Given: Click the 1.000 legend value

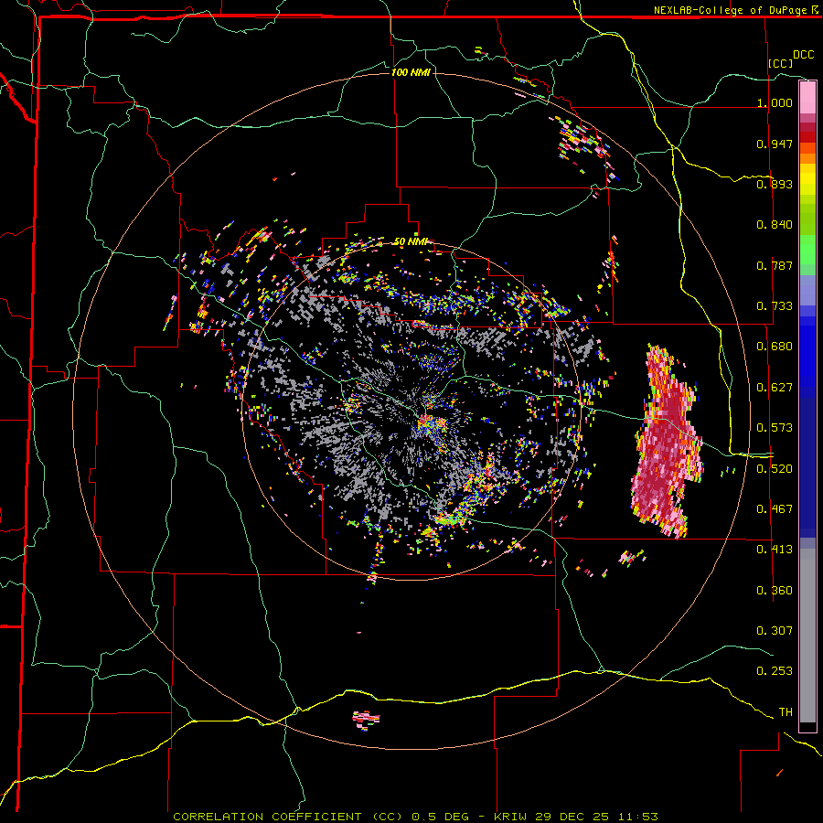Looking at the screenshot, I should [775, 102].
